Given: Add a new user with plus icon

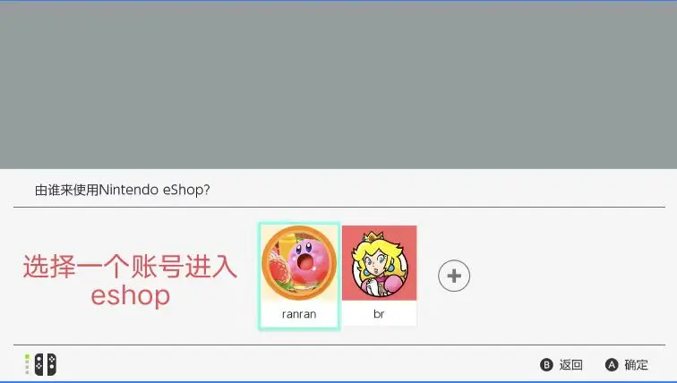Looking at the screenshot, I should (454, 276).
